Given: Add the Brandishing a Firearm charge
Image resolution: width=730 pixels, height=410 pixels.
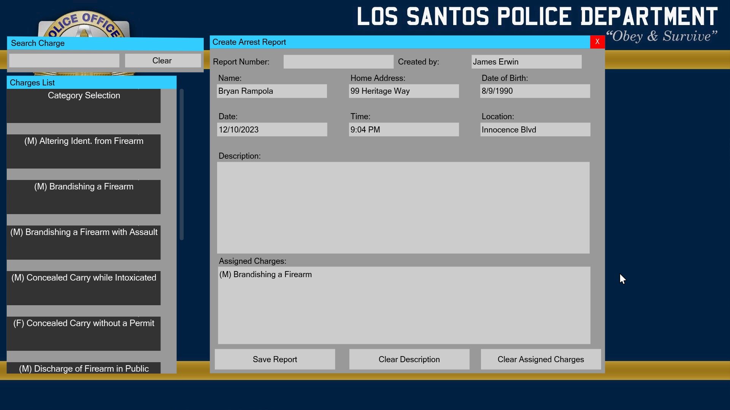Looking at the screenshot, I should pyautogui.click(x=84, y=197).
